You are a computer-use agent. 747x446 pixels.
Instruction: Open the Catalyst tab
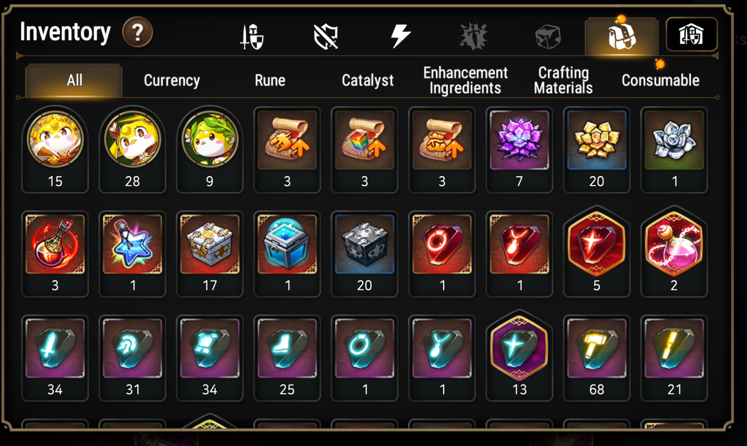click(368, 80)
